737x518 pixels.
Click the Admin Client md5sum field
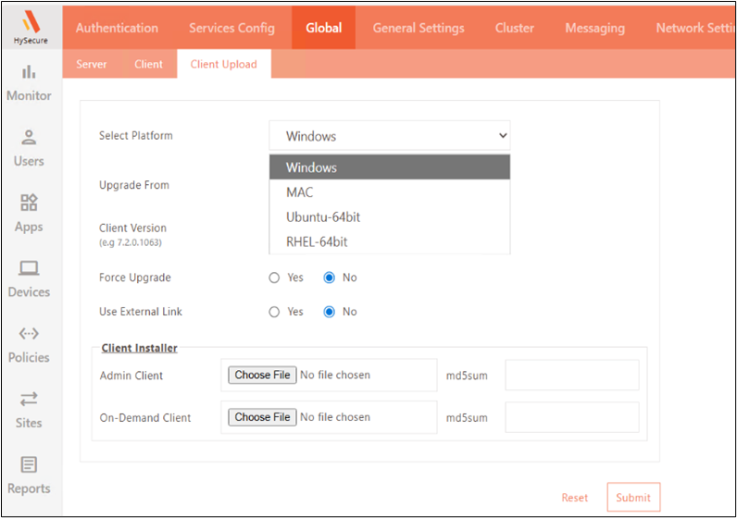point(571,376)
